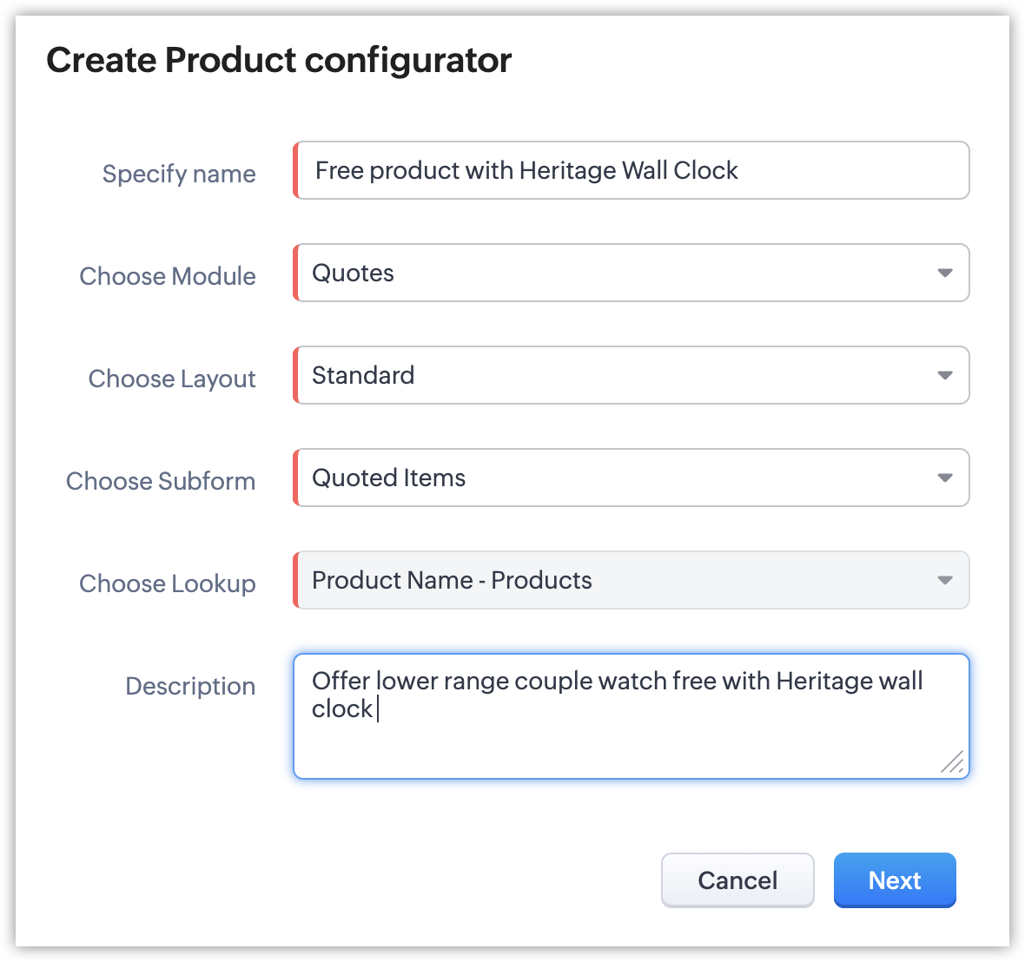
Task: Click the 'Create Product configurator' dialog title
Action: coord(279,61)
